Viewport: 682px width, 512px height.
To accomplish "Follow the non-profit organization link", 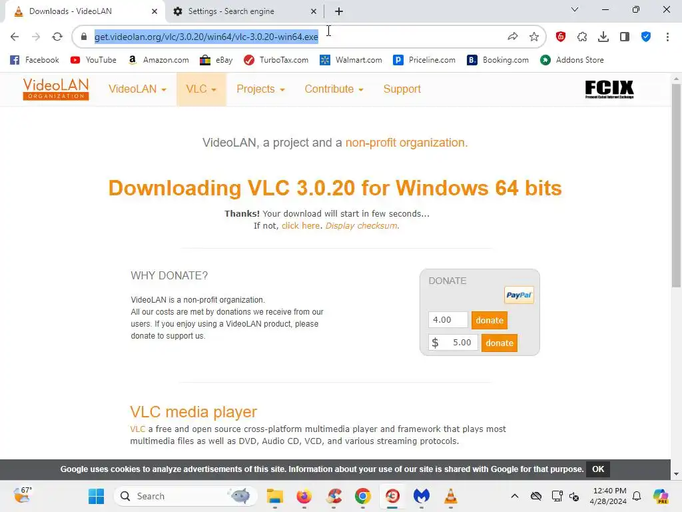I will pos(406,143).
